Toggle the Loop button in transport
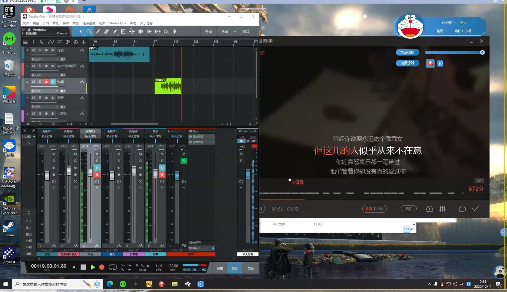 pyautogui.click(x=112, y=267)
